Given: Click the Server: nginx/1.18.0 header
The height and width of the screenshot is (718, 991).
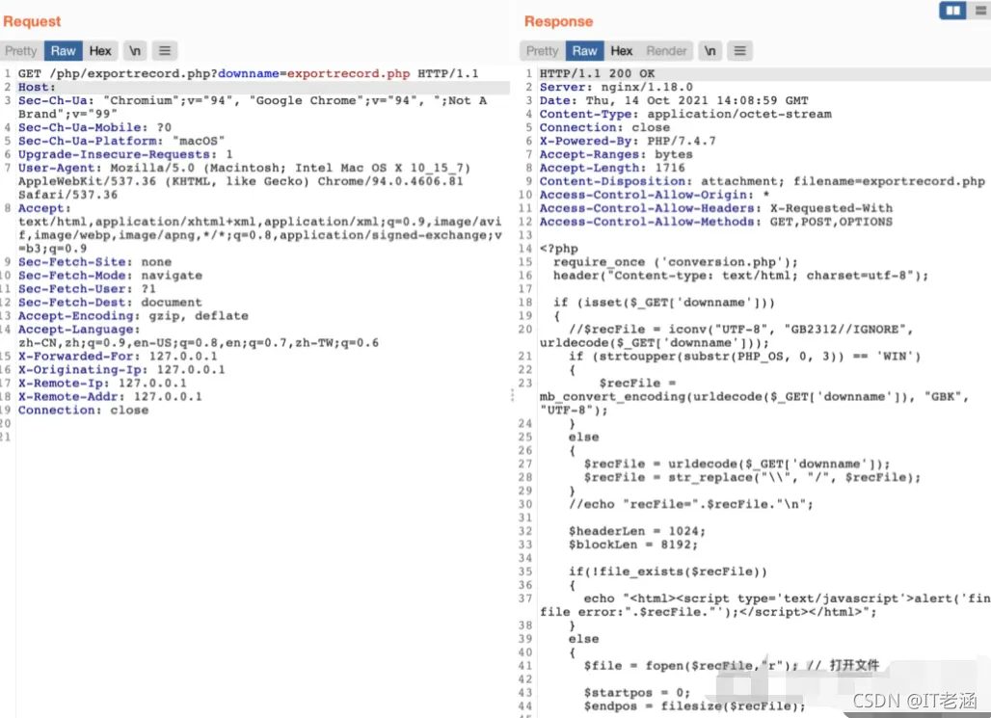Looking at the screenshot, I should (x=616, y=88).
